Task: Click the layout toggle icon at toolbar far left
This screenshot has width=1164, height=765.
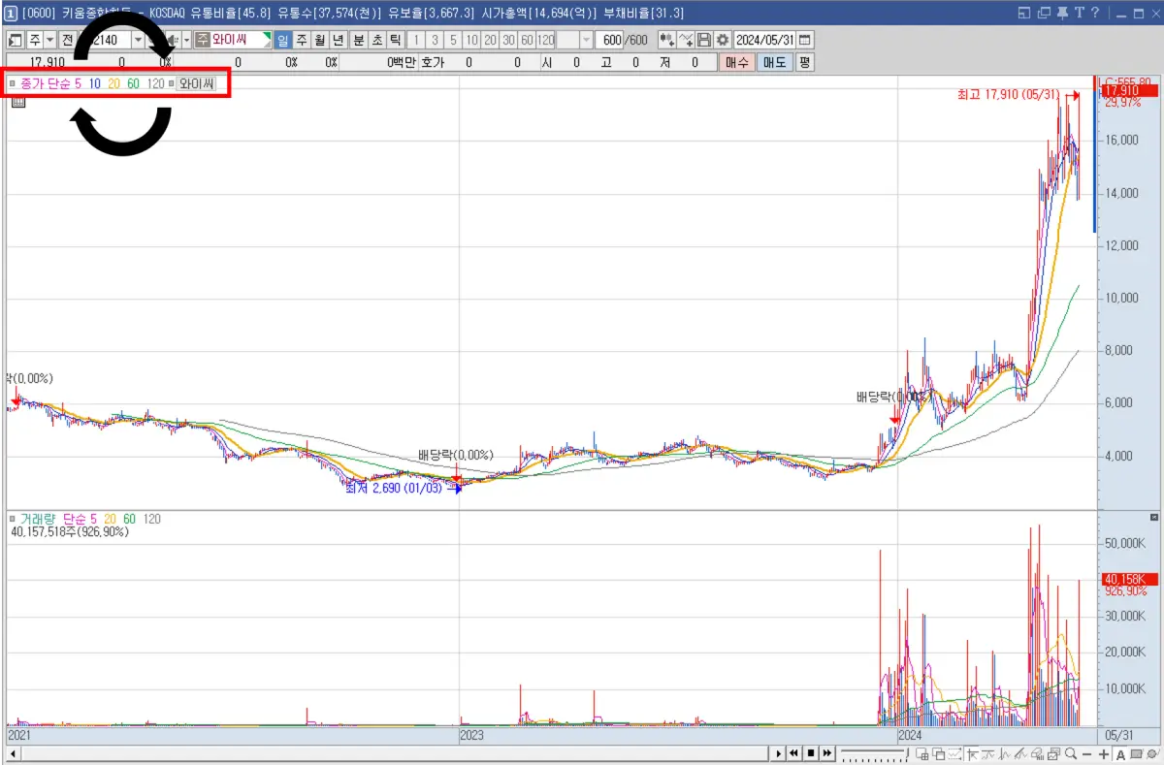Action: click(15, 40)
